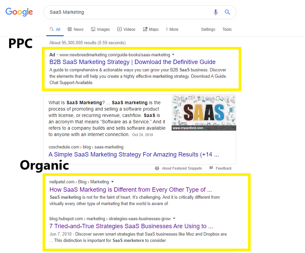305x253 pixels.
Task: Switch to the Maps tab
Action: point(150,29)
